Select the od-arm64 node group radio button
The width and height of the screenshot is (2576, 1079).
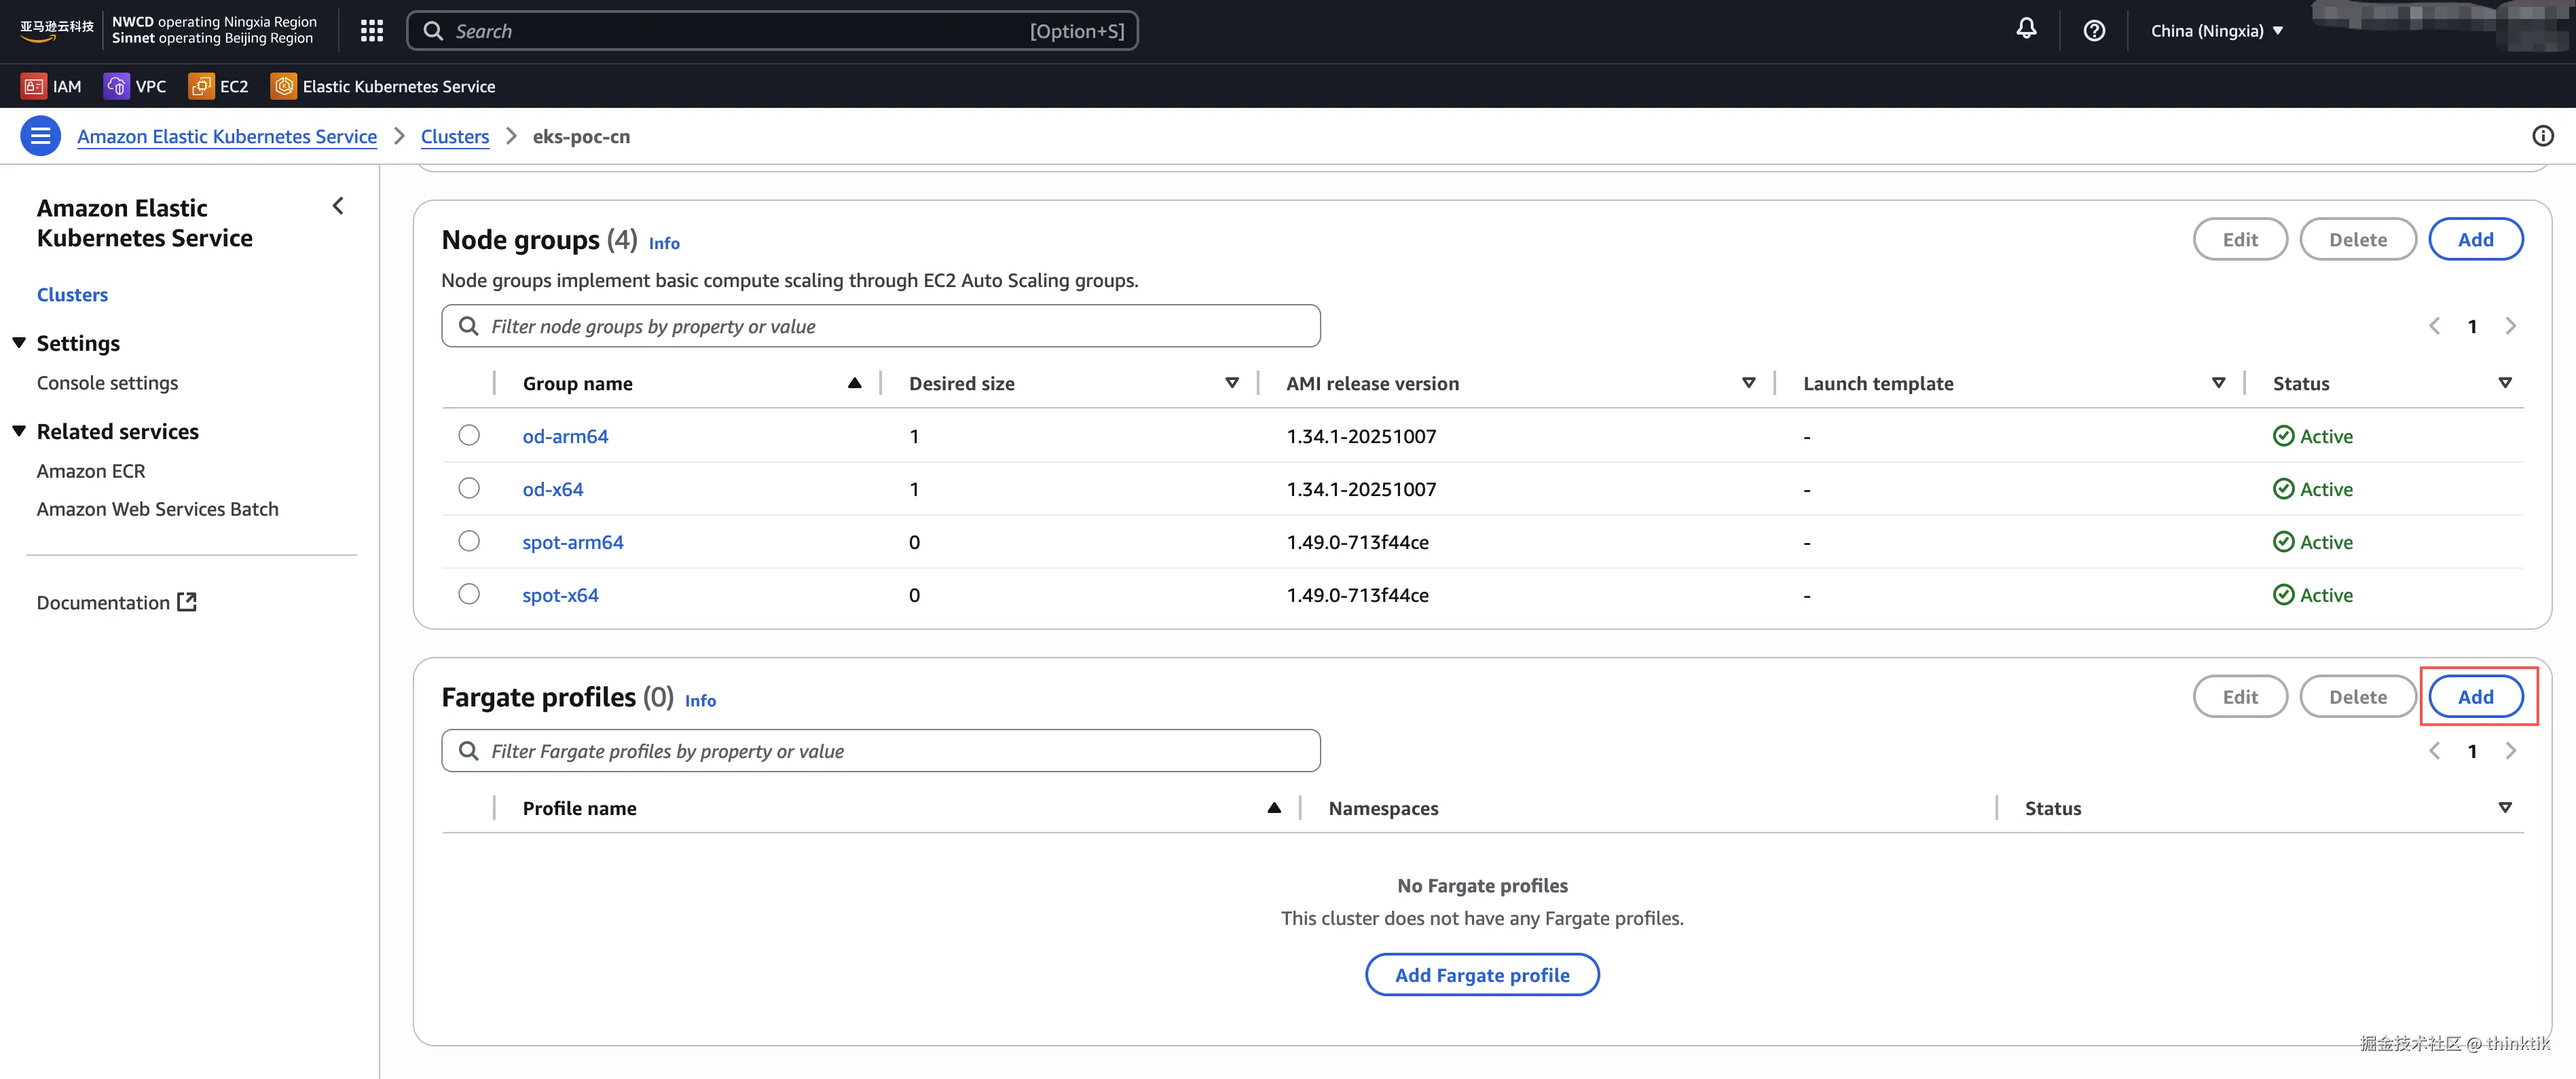click(x=469, y=436)
